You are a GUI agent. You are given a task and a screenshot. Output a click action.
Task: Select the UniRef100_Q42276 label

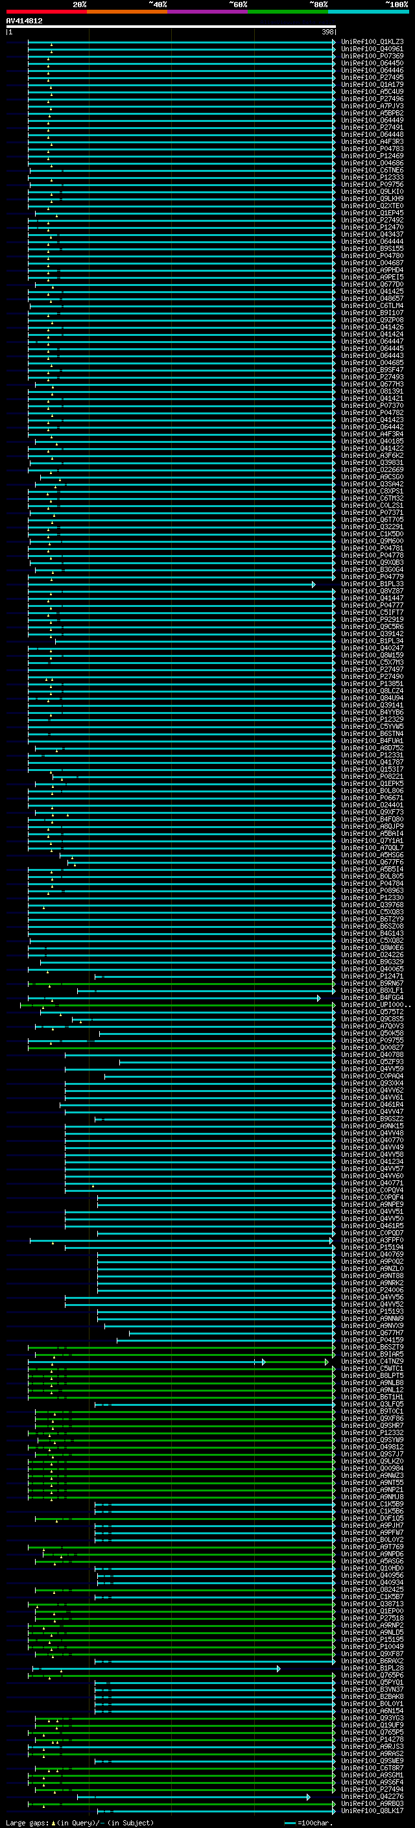[x=372, y=1797]
